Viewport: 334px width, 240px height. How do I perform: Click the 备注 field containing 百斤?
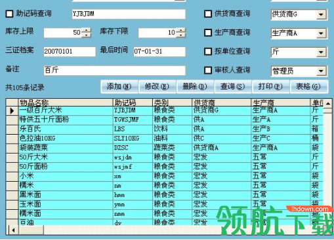[x=115, y=71]
